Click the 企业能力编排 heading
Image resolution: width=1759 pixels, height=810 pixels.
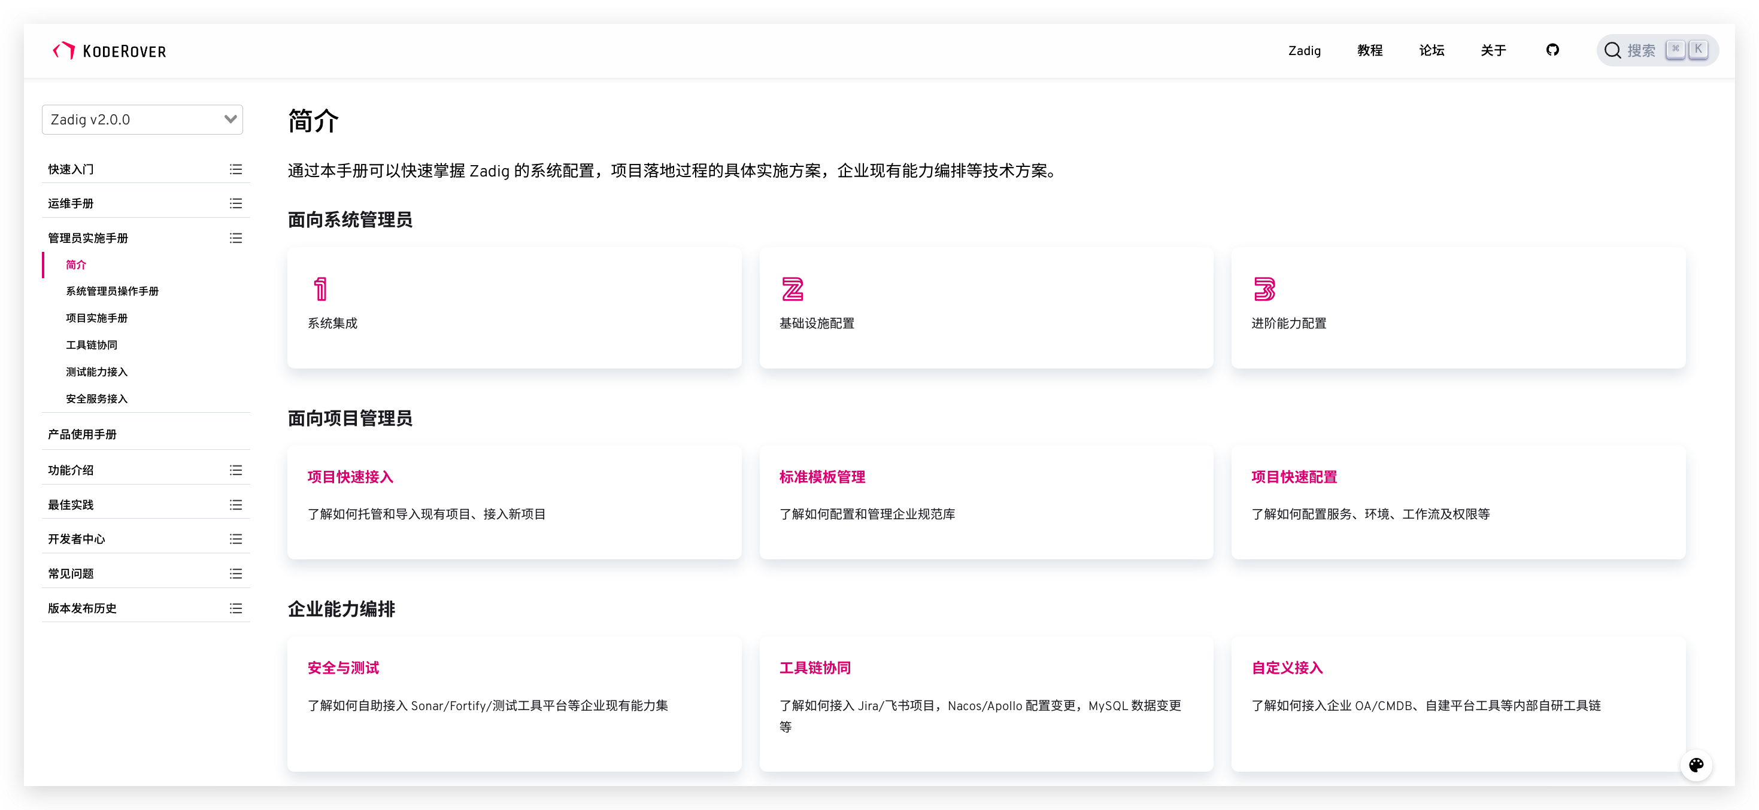click(341, 610)
